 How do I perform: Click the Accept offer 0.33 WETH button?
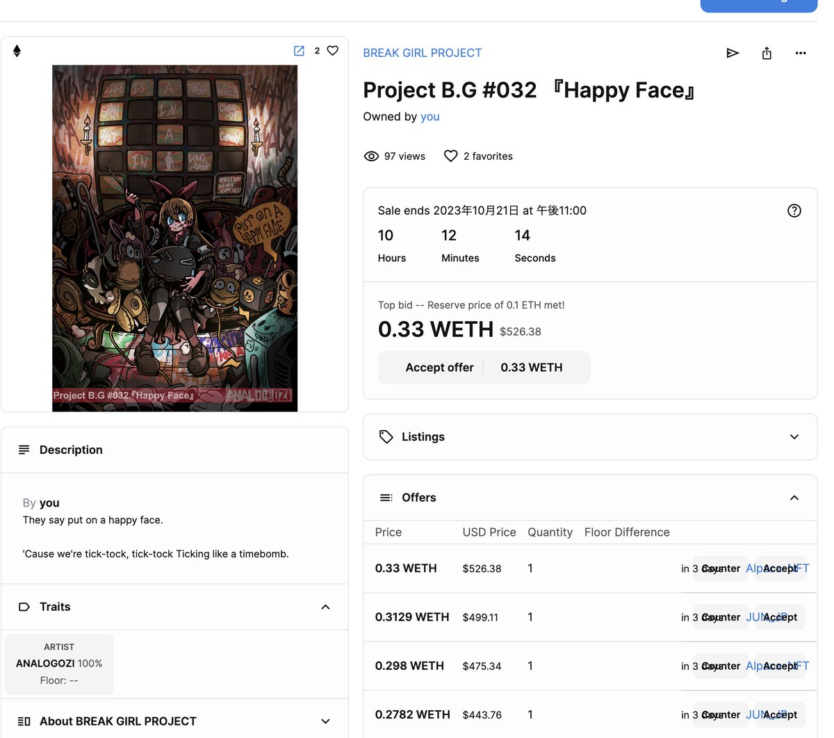click(484, 368)
